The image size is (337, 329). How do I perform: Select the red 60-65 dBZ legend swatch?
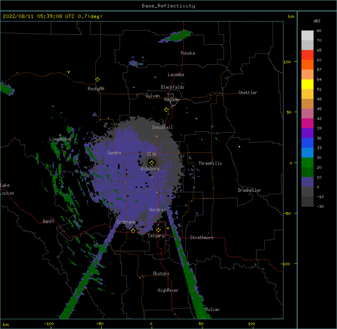[307, 55]
